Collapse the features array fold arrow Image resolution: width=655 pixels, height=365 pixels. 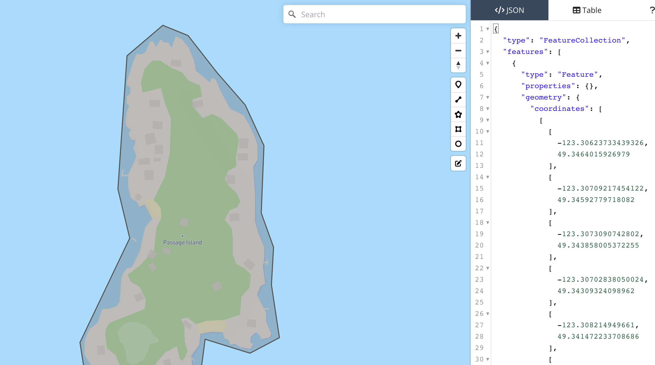(x=487, y=52)
